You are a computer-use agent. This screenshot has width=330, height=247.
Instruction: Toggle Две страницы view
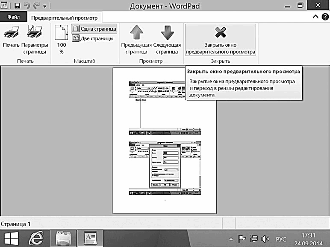coord(93,38)
